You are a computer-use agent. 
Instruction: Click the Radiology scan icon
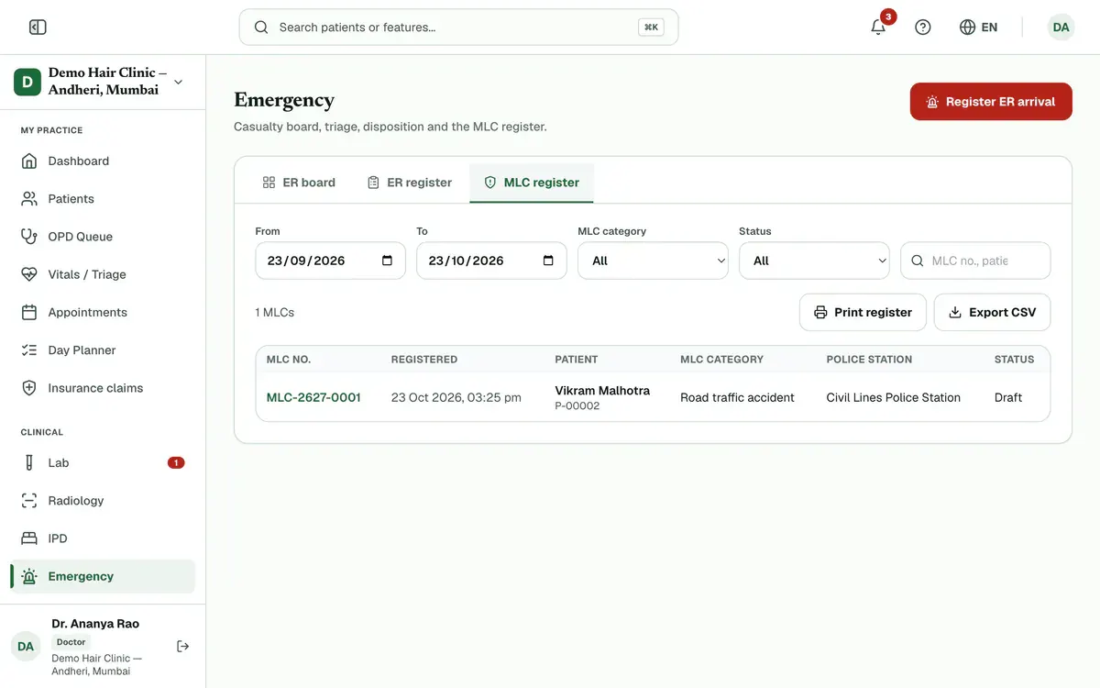(x=29, y=501)
